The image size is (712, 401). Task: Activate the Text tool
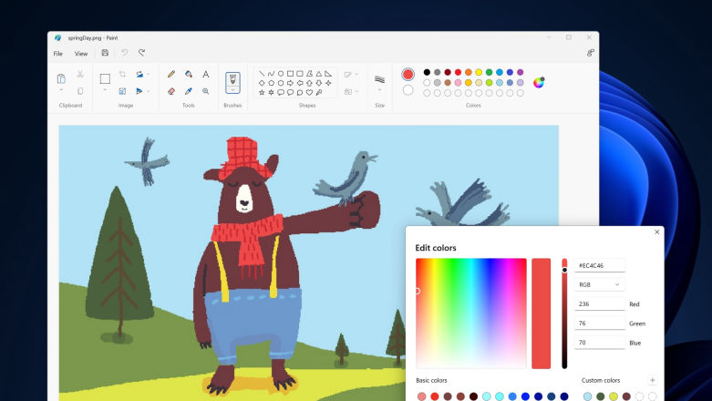coord(206,74)
